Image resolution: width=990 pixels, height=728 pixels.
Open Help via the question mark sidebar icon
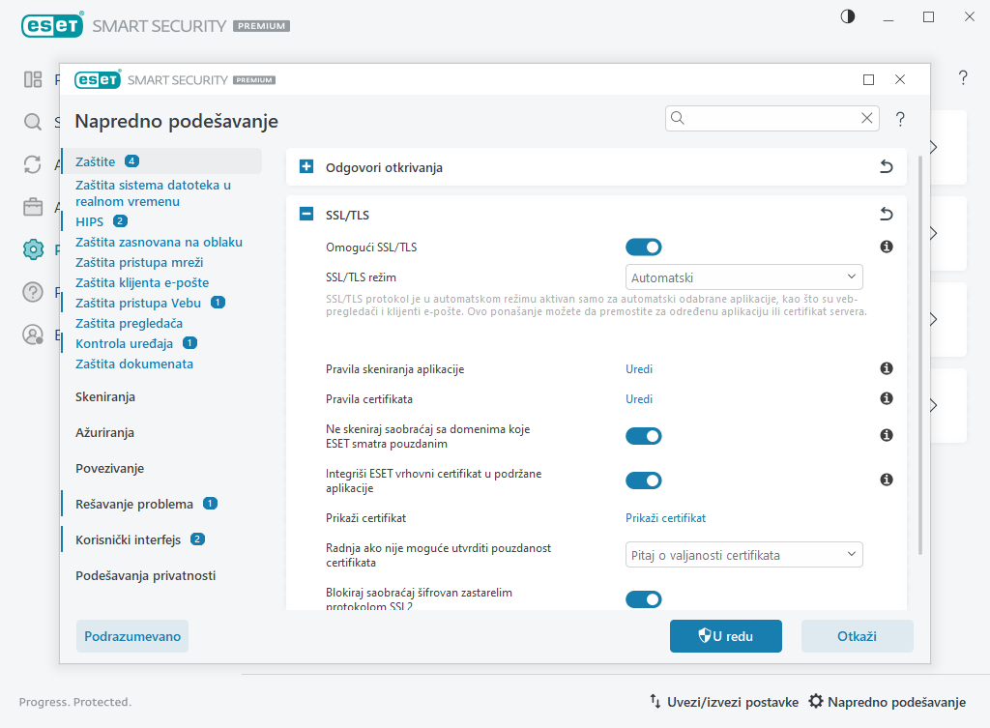point(33,291)
